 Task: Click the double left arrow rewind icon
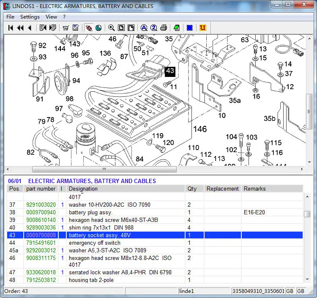(x=20, y=28)
